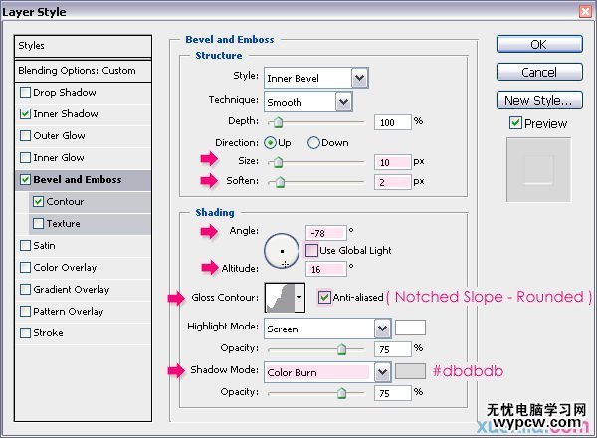This screenshot has height=438, width=597.
Task: Open the gray Shadow Mode color swatch
Action: tap(410, 371)
